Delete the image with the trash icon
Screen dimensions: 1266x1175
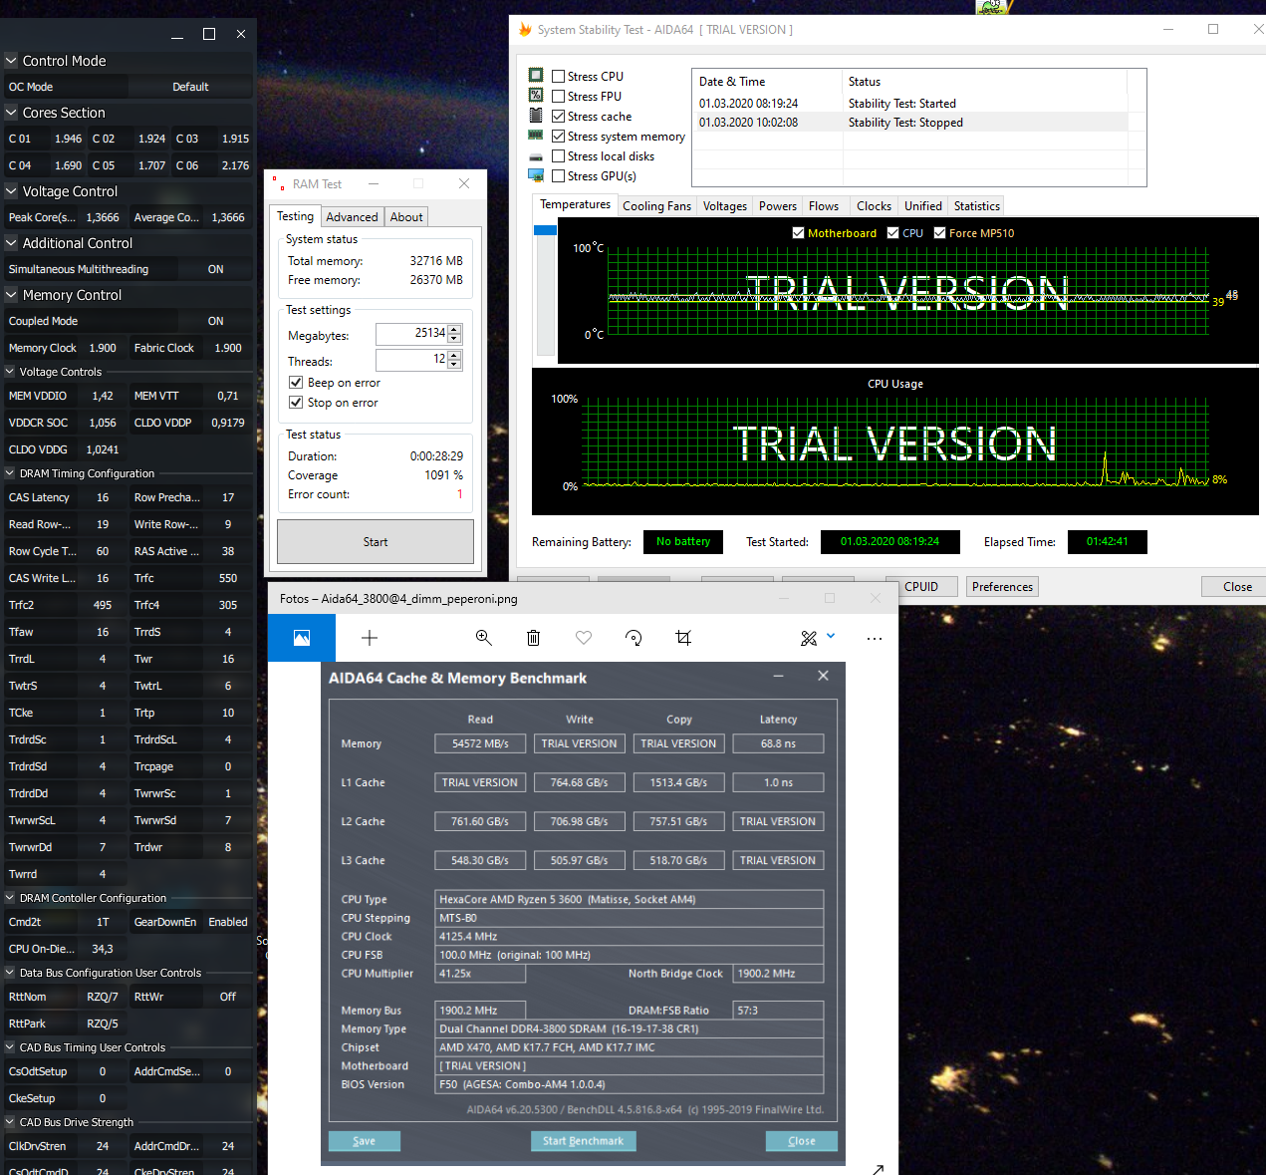(534, 638)
